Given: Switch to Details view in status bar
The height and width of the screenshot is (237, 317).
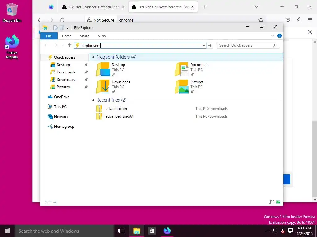Looking at the screenshot, I should tap(271, 202).
